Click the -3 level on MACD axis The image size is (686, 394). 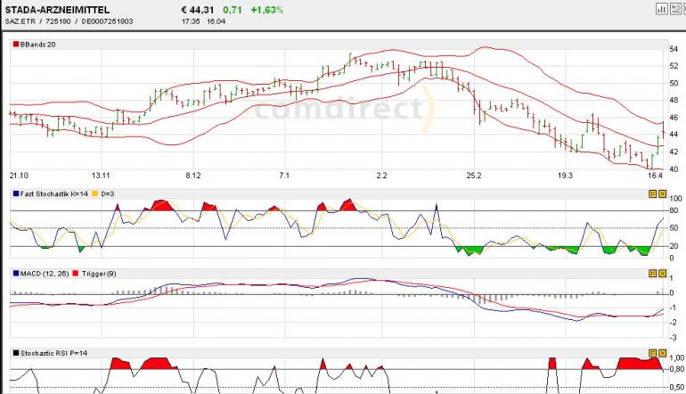(674, 338)
